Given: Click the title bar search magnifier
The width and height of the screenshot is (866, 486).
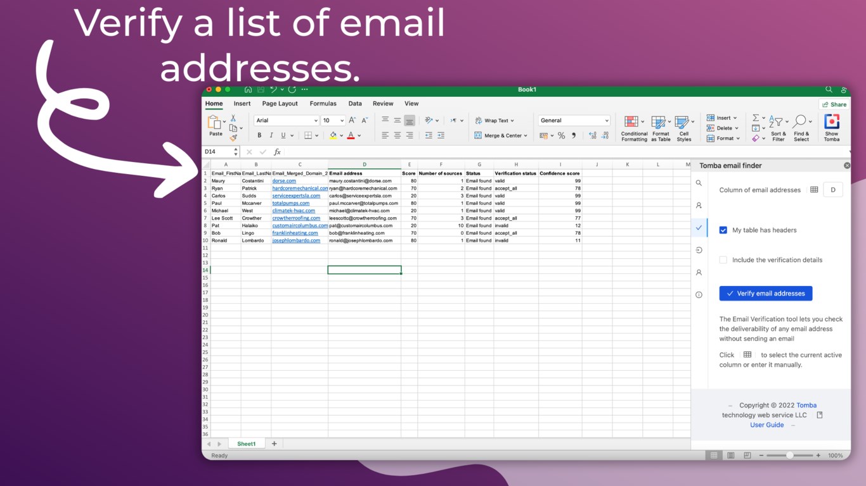Looking at the screenshot, I should 829,90.
